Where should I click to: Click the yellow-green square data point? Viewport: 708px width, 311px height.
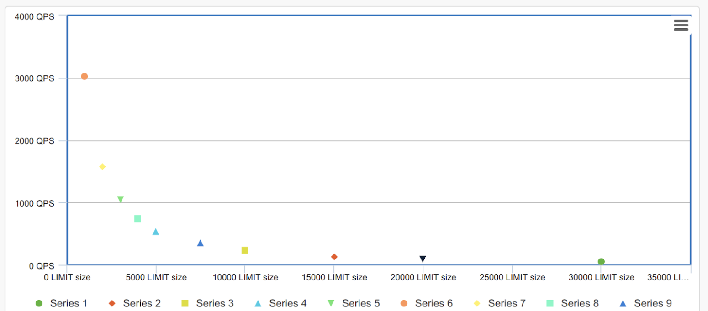click(x=245, y=250)
